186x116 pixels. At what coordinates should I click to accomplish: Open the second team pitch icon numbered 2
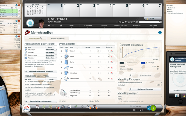click(50, 107)
